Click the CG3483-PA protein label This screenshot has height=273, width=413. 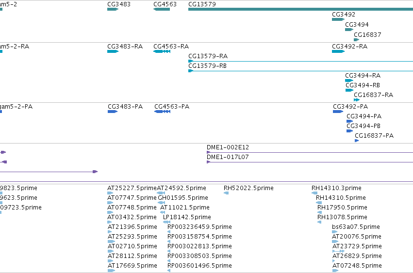click(x=125, y=107)
